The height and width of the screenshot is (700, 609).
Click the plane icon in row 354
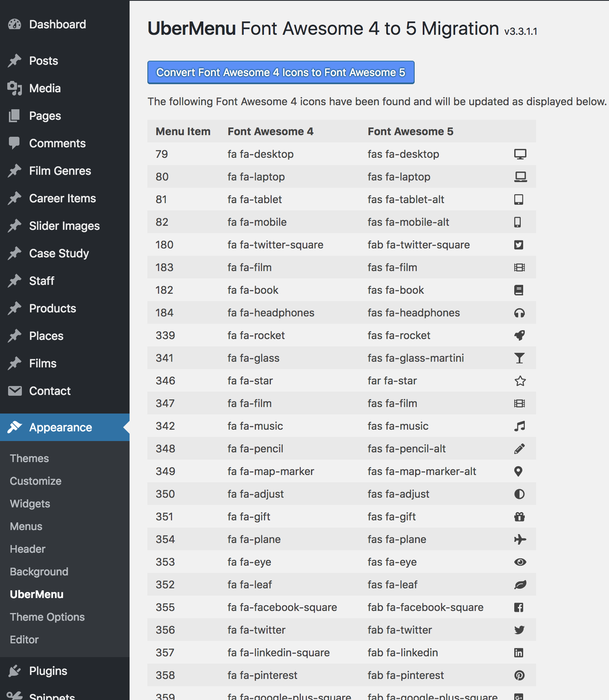[520, 539]
